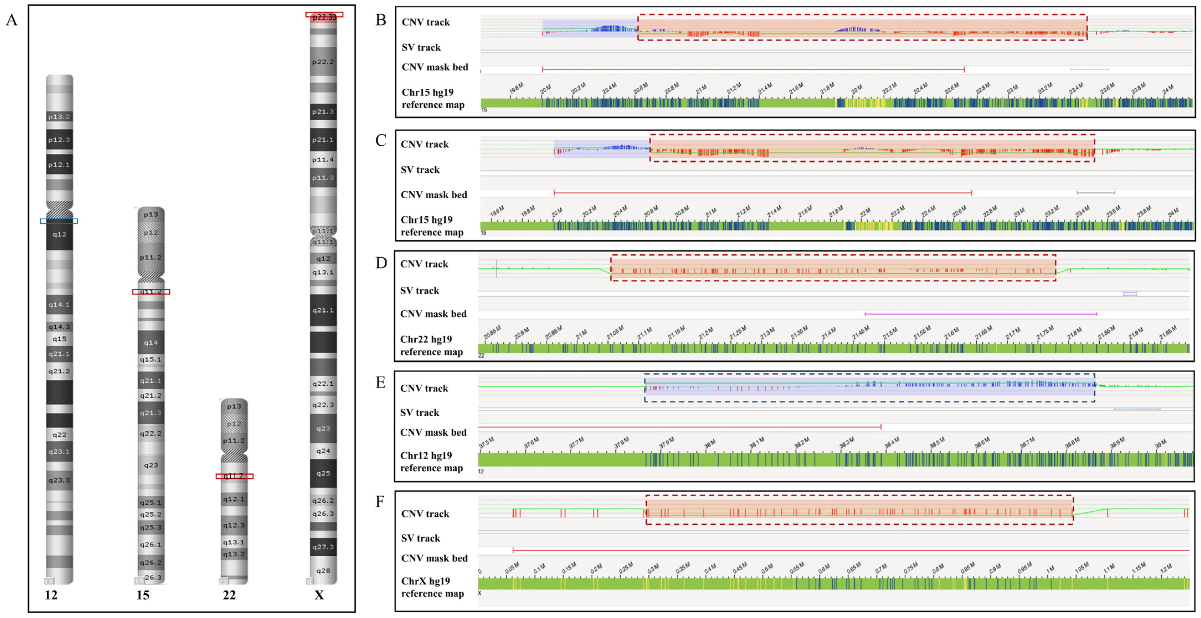This screenshot has width=1201, height=618.
Task: Select the q11.2 band on chromosome 22 ideogram
Action: click(234, 476)
